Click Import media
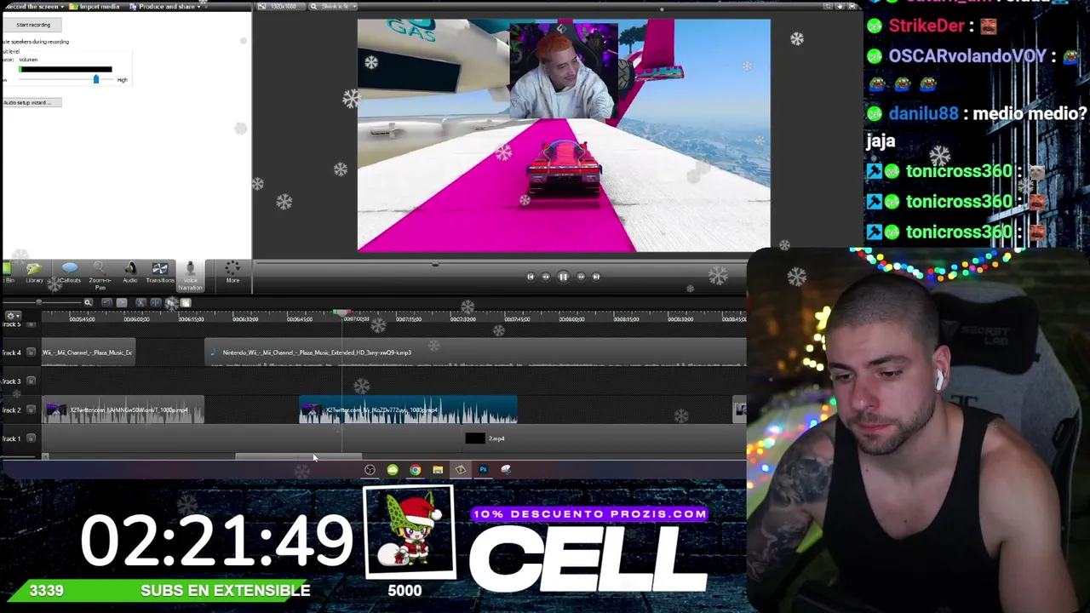The image size is (1090, 613). 95,7
